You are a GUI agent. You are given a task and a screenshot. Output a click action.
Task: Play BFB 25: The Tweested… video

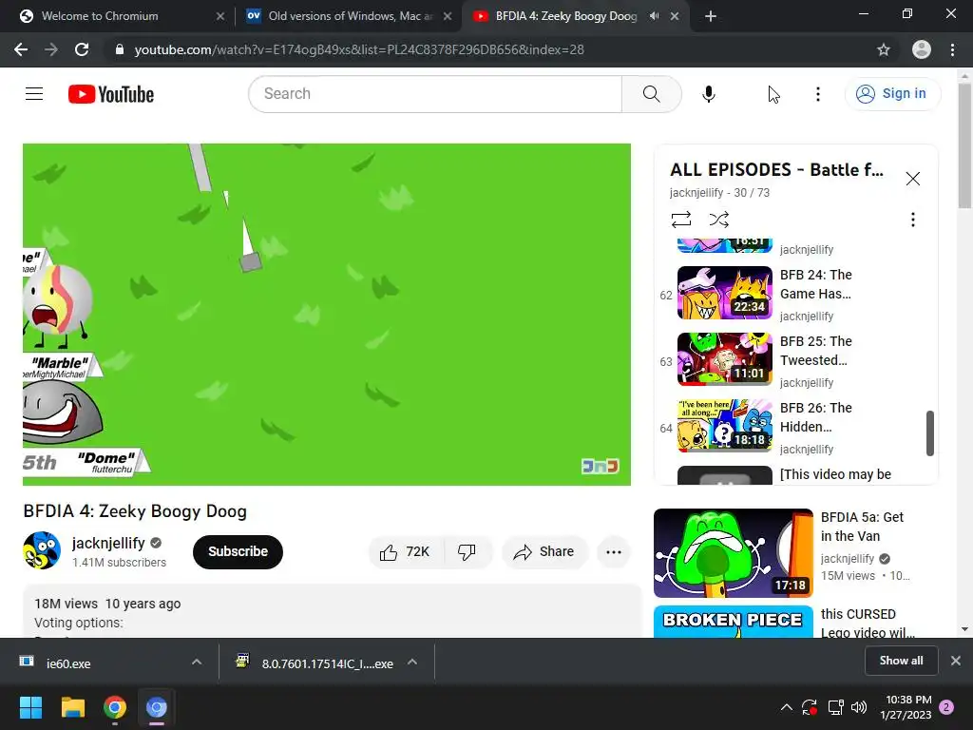point(724,358)
